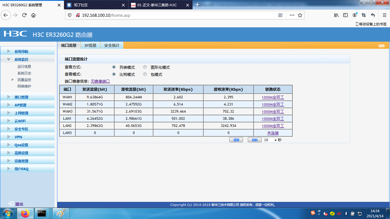The width and height of the screenshot is (390, 219).
Task: Open the 无镜像端口 link
Action: coord(100,81)
